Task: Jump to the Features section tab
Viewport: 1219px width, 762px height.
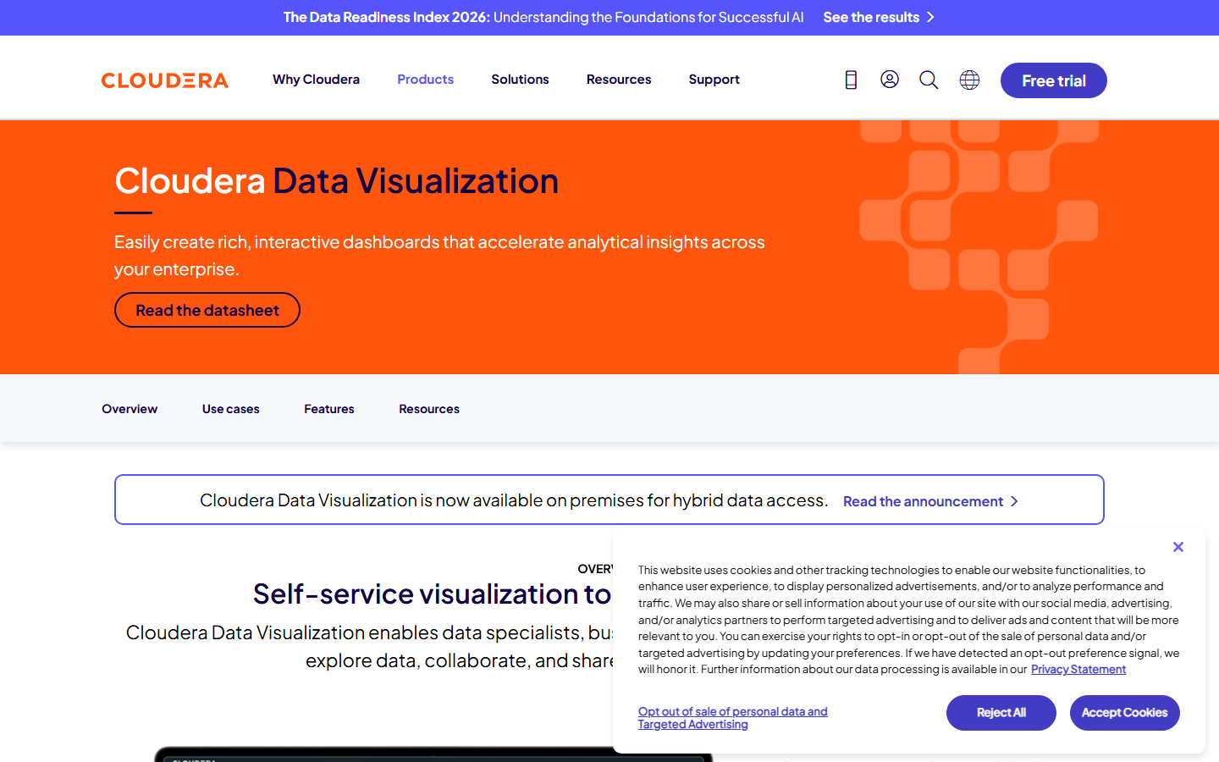Action: coord(329,409)
